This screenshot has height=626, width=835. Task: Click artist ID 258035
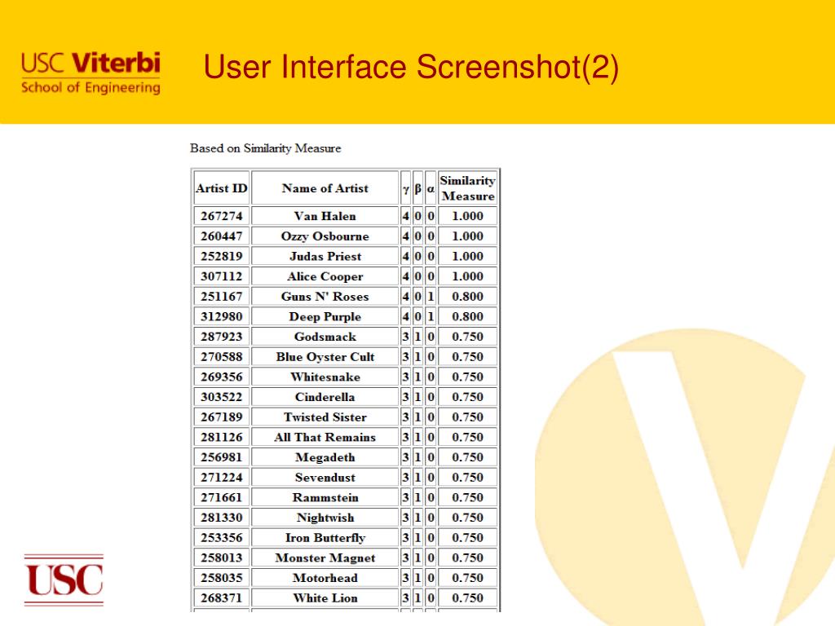point(222,578)
